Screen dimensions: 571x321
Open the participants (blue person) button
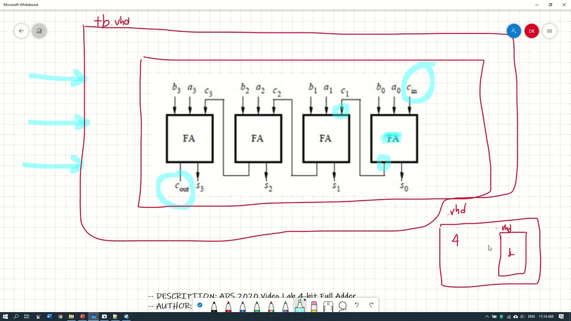(x=513, y=31)
